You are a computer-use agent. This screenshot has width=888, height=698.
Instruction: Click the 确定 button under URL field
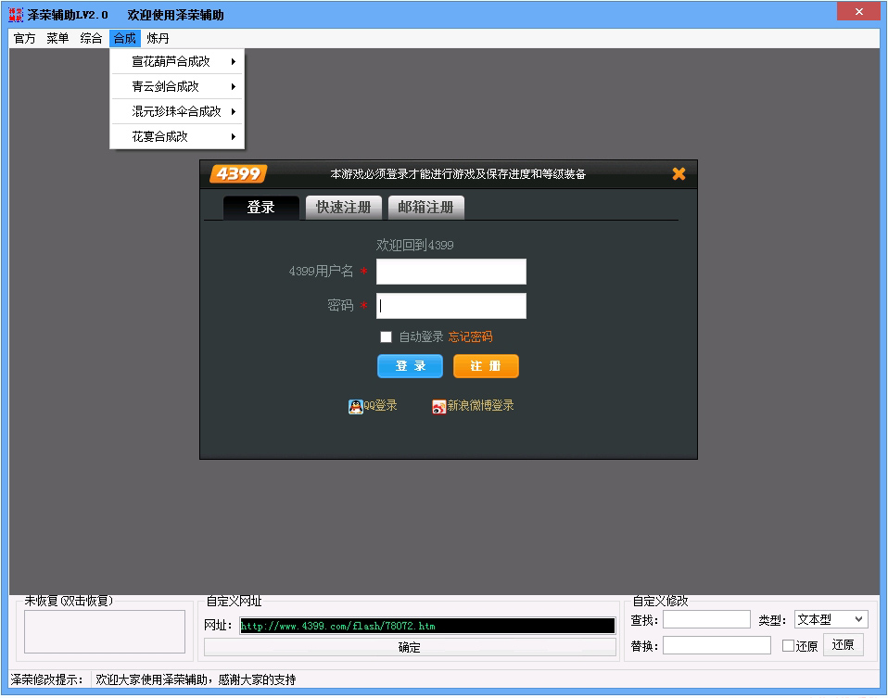point(410,647)
